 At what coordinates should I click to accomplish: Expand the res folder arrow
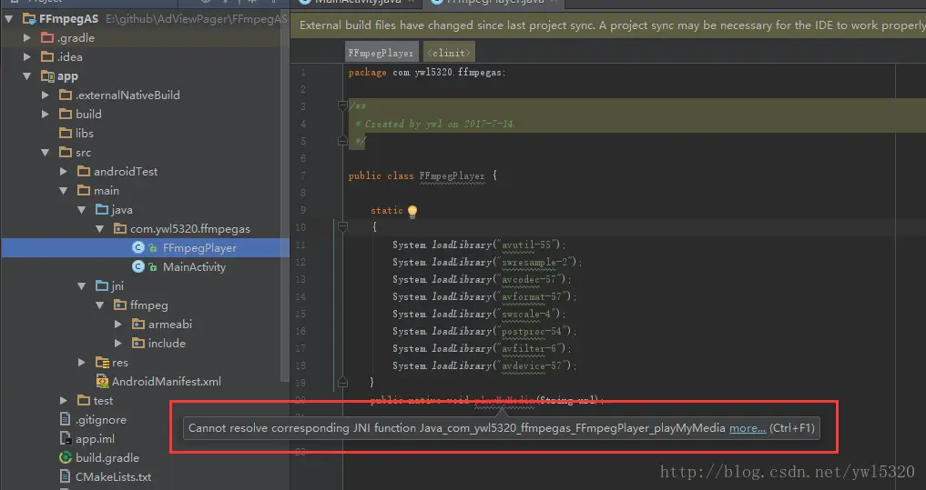[x=82, y=363]
